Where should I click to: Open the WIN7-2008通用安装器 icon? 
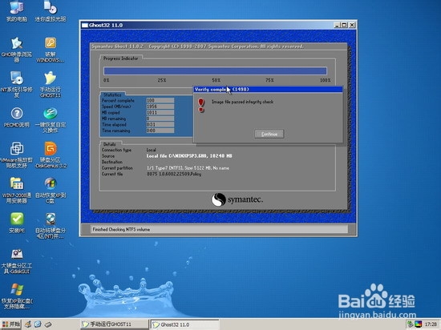click(17, 190)
